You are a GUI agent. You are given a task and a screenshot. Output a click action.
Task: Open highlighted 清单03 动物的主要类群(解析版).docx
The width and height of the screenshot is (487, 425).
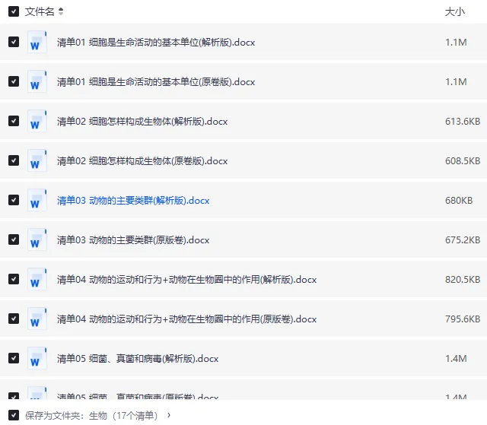(x=133, y=201)
